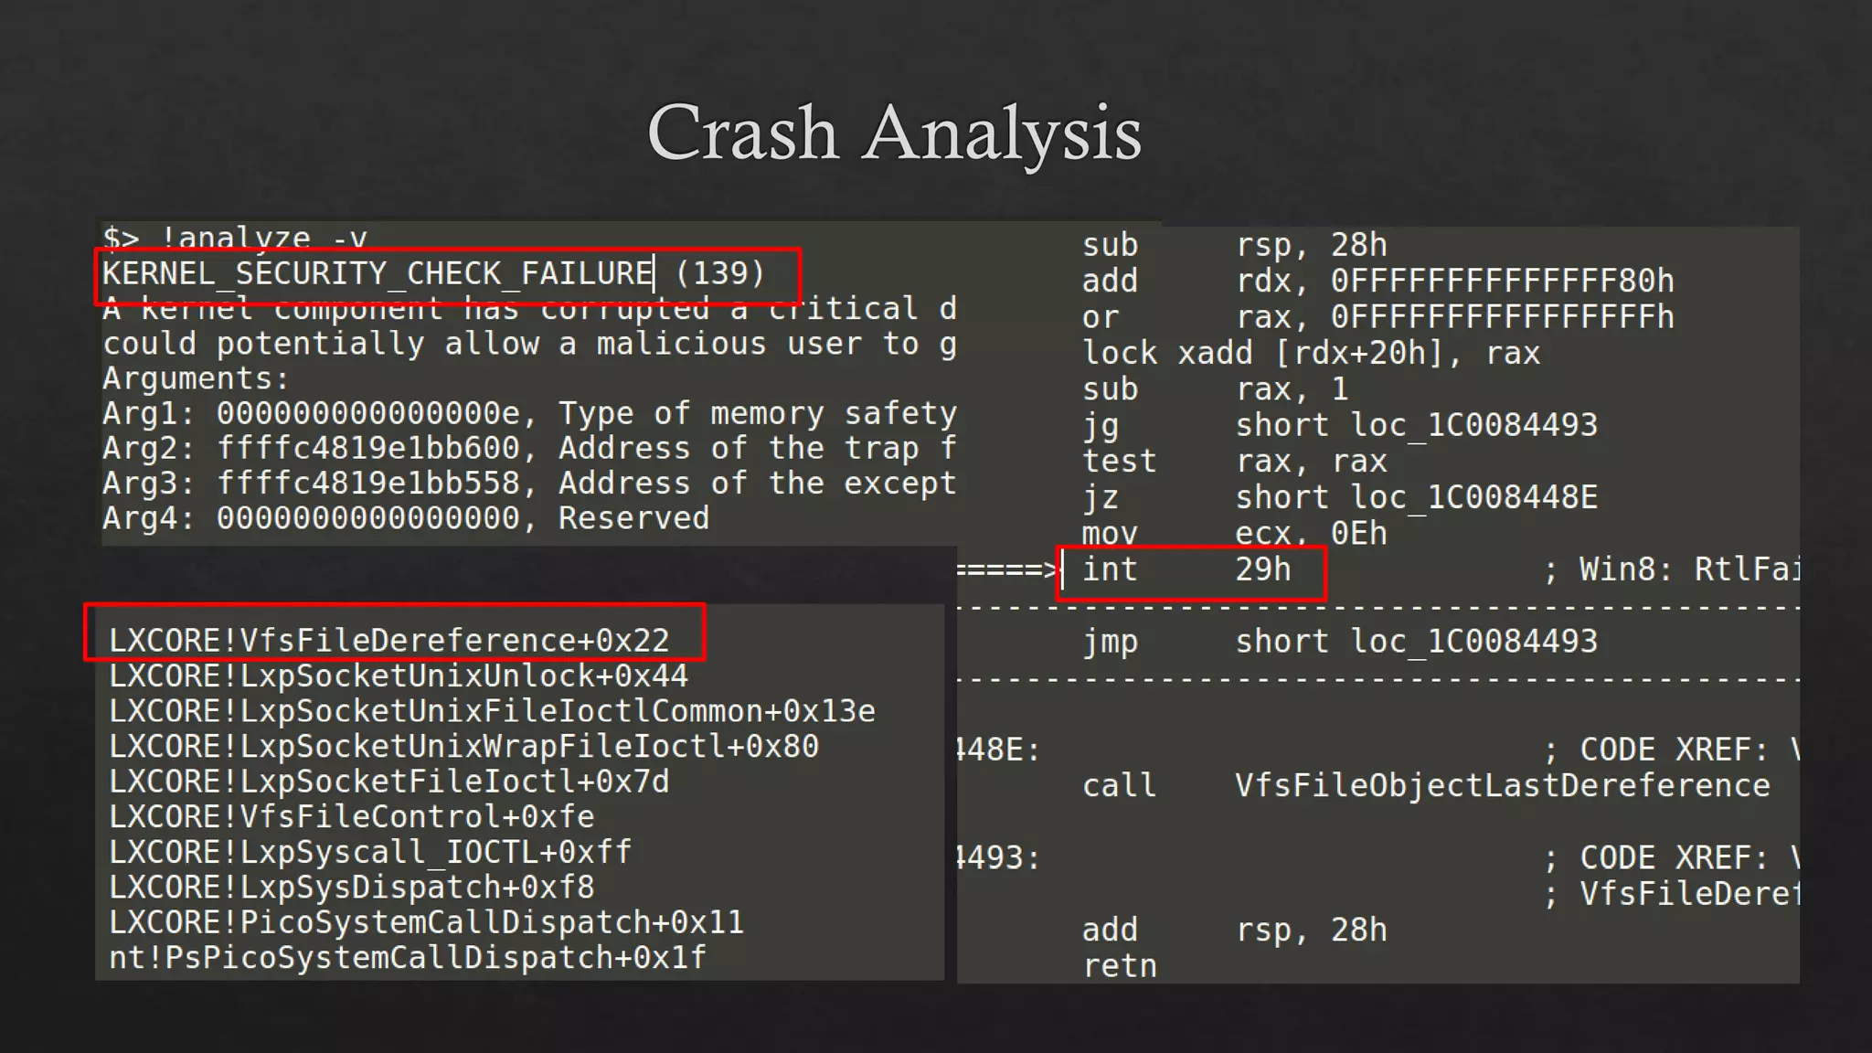The image size is (1872, 1053).
Task: Click the call VfsFileObjectLastDereference instruction
Action: 1425,786
